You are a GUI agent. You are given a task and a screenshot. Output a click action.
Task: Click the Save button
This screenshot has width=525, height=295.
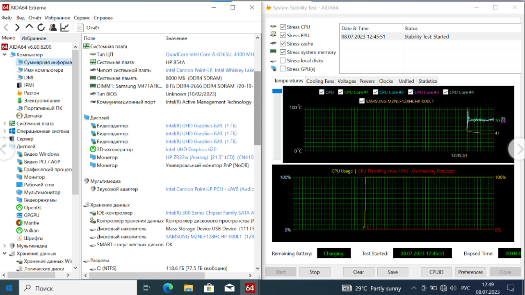point(393,272)
